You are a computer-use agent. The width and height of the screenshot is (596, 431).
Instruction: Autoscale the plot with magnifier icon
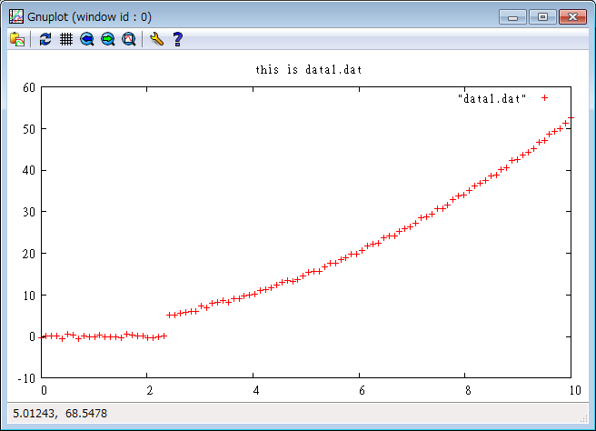(129, 39)
